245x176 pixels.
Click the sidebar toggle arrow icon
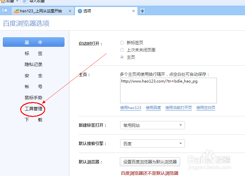click(5, 10)
